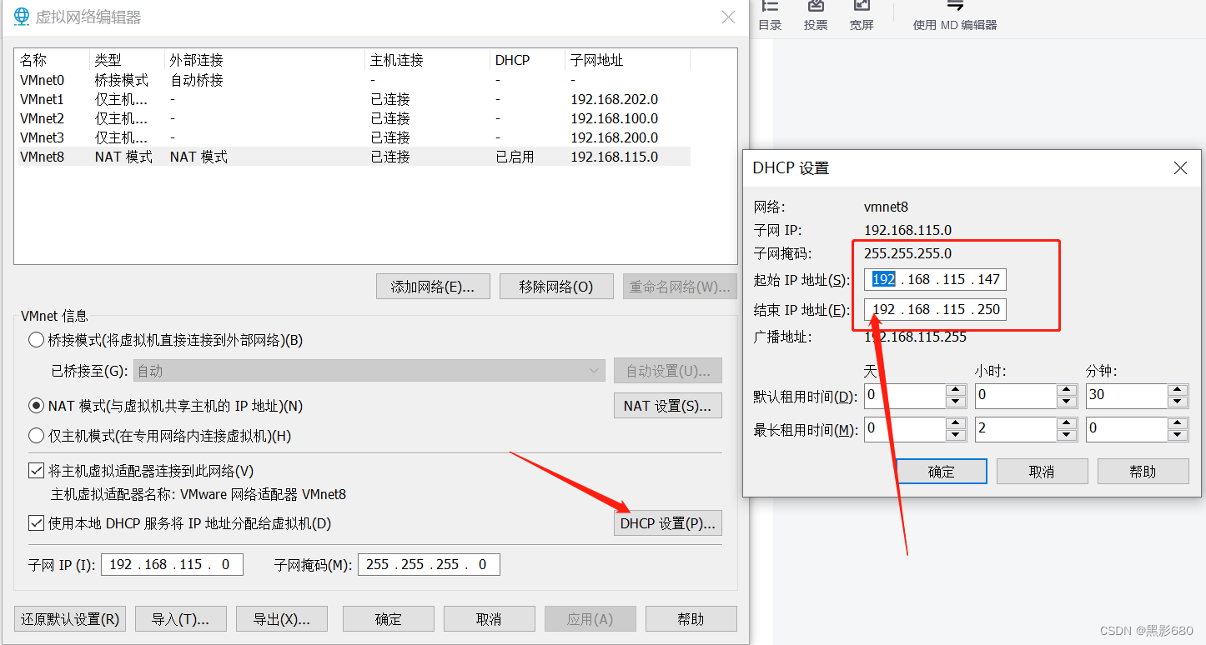Click the globe icon in the editor title bar
Viewport: 1206px width, 645px height.
coord(21,15)
